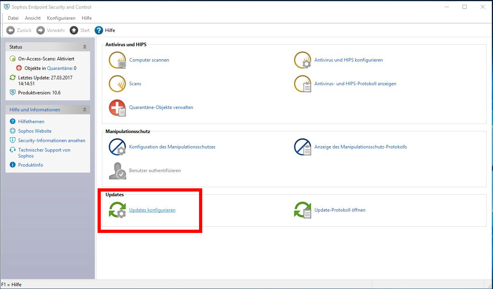Click the Sophos Website globe icon
The width and height of the screenshot is (493, 289).
click(x=13, y=131)
